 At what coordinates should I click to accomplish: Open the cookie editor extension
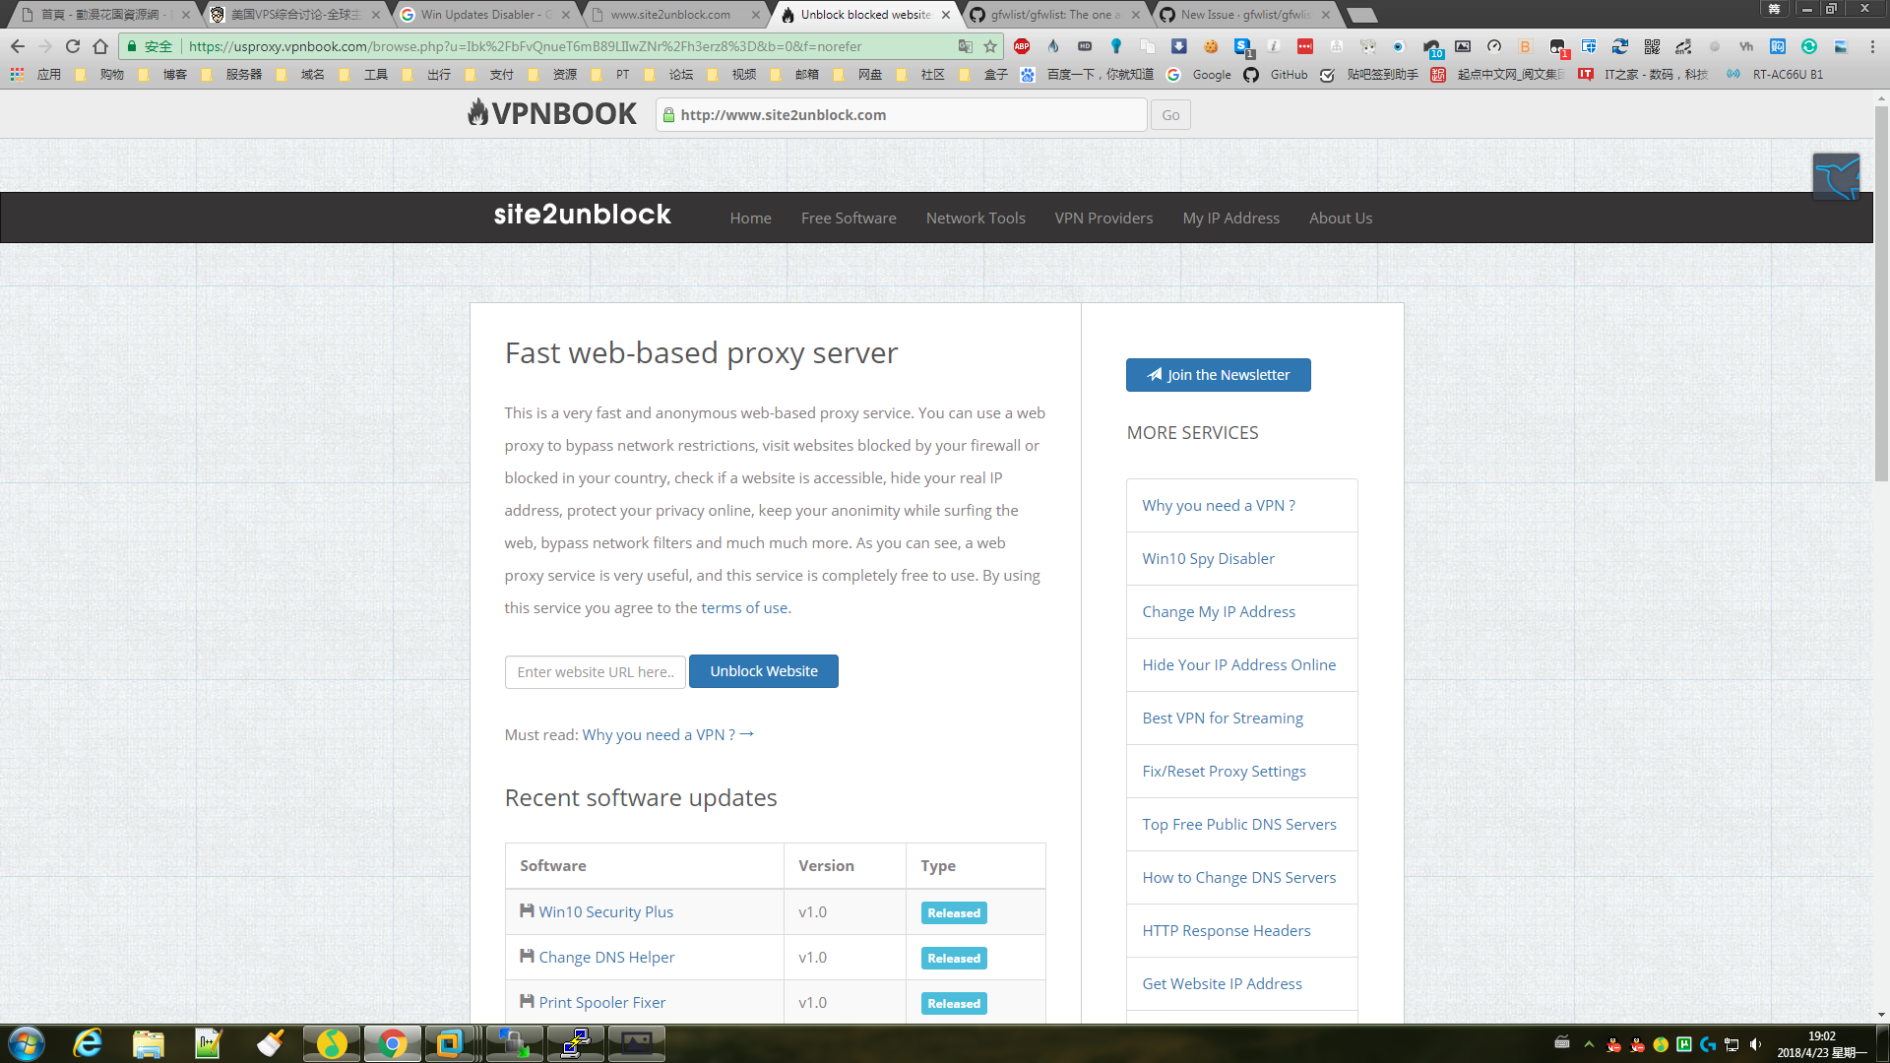pyautogui.click(x=1211, y=46)
